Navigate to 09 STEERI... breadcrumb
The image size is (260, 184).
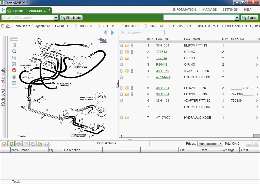coord(134,26)
